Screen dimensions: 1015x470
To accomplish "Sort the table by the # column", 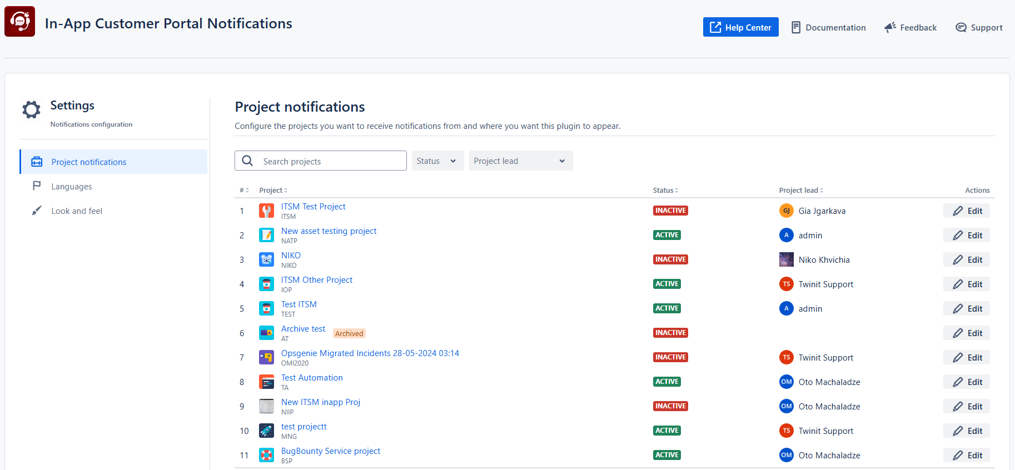I will [244, 190].
